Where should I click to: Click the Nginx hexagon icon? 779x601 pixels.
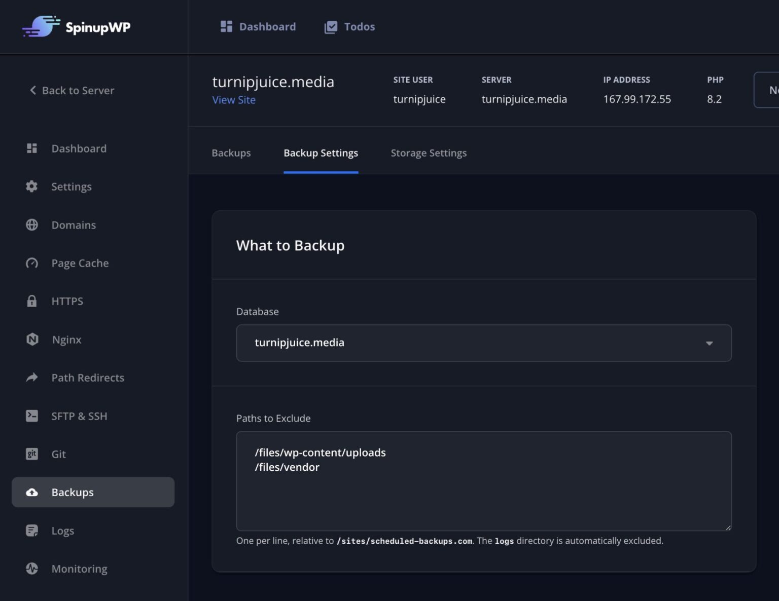32,339
